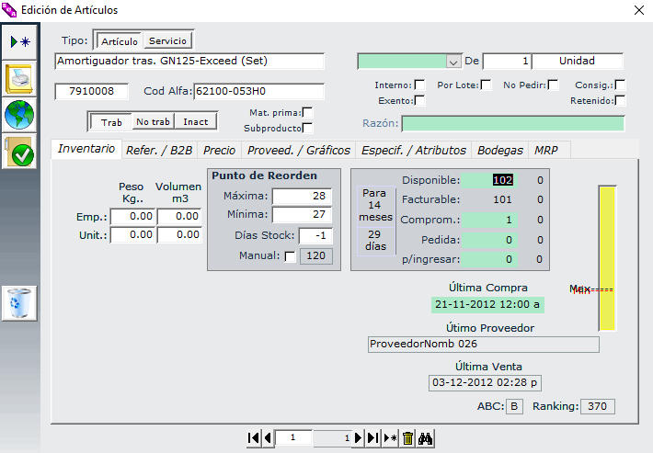Jump to the last record in the navigator
The image size is (653, 453).
(372, 439)
